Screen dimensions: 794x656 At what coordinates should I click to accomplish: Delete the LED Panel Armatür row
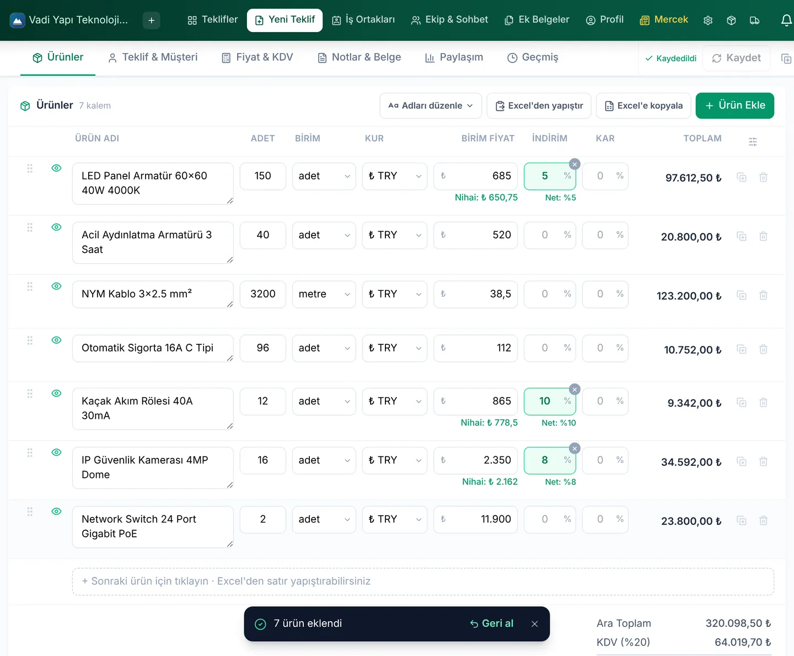[763, 178]
